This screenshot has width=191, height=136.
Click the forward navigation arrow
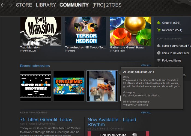click(x=11, y=5)
